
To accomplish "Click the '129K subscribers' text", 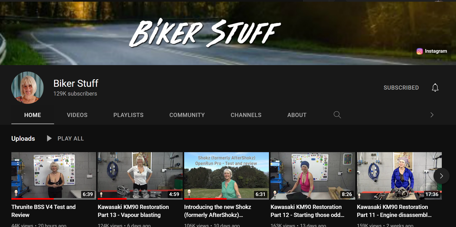I will (x=75, y=93).
